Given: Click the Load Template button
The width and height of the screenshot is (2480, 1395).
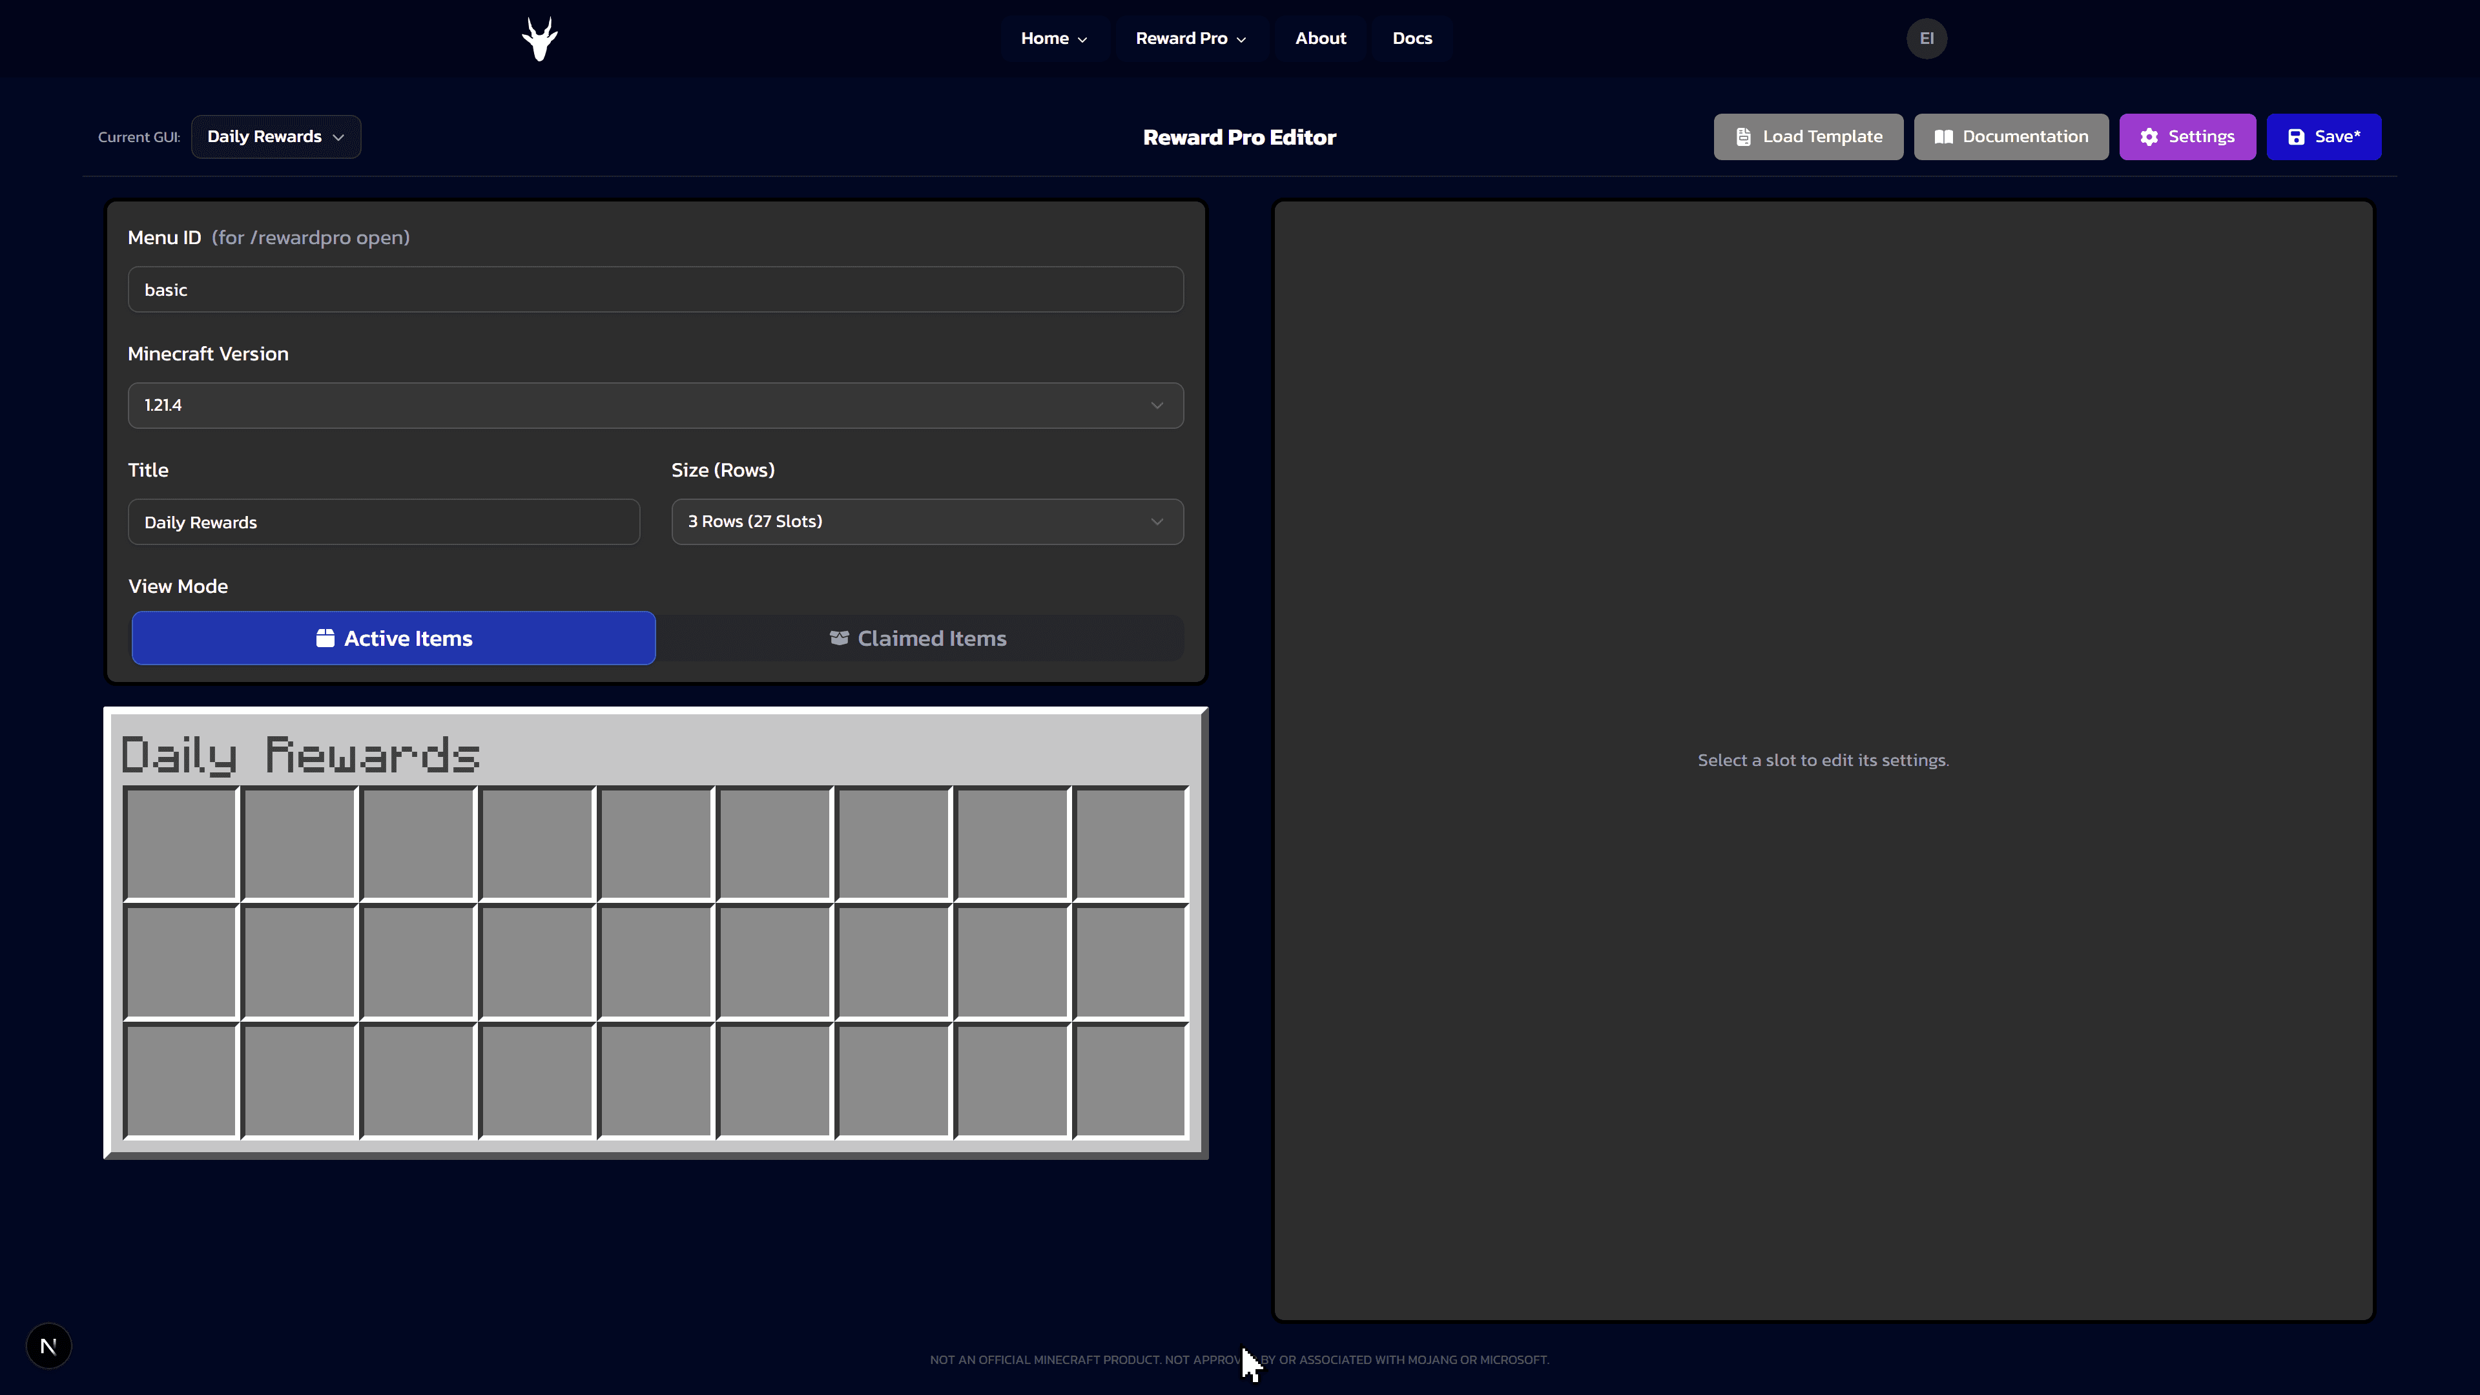Looking at the screenshot, I should (1808, 137).
